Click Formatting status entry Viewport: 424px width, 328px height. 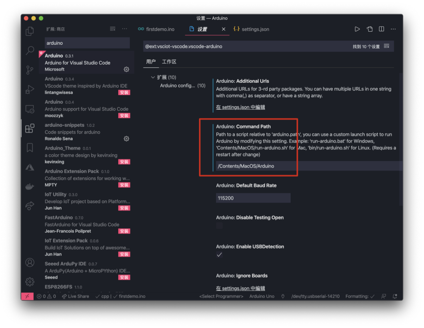click(360, 296)
